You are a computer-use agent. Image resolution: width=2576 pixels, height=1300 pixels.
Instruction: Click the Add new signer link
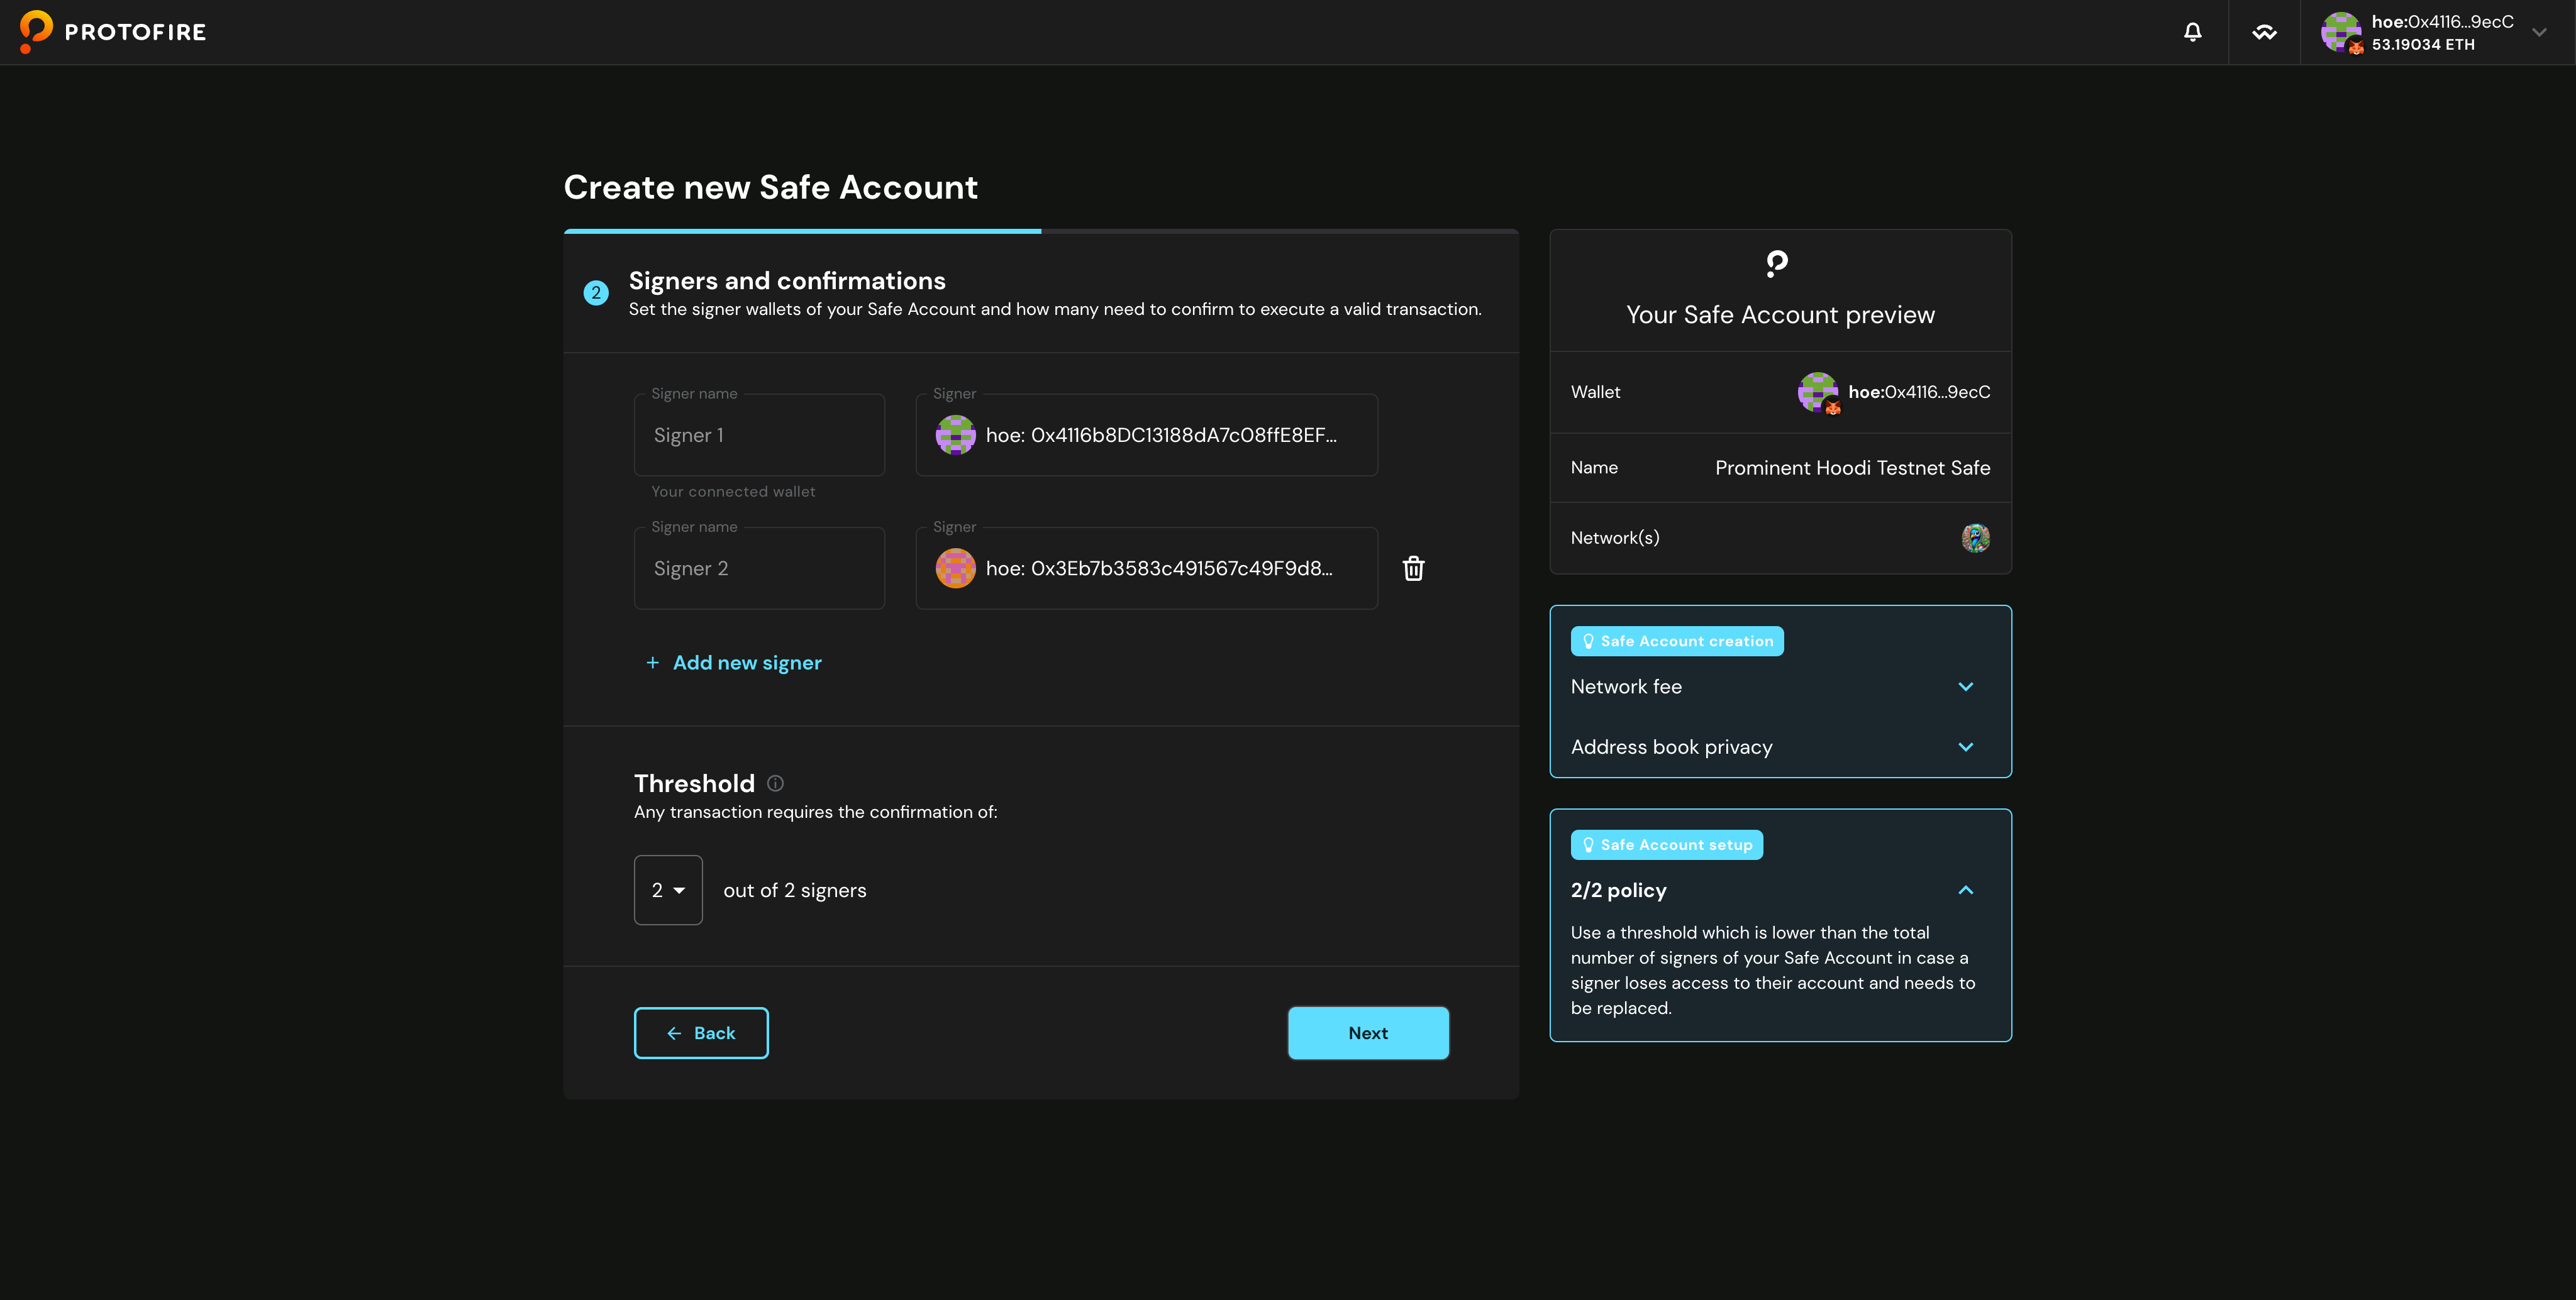coord(735,661)
